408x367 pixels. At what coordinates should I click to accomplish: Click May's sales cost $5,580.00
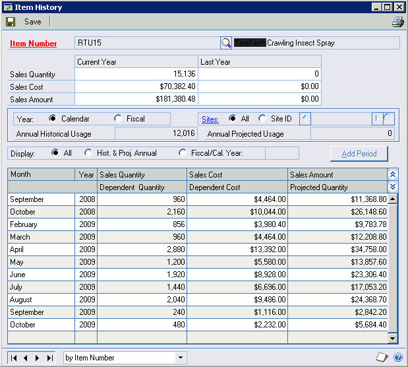(237, 262)
